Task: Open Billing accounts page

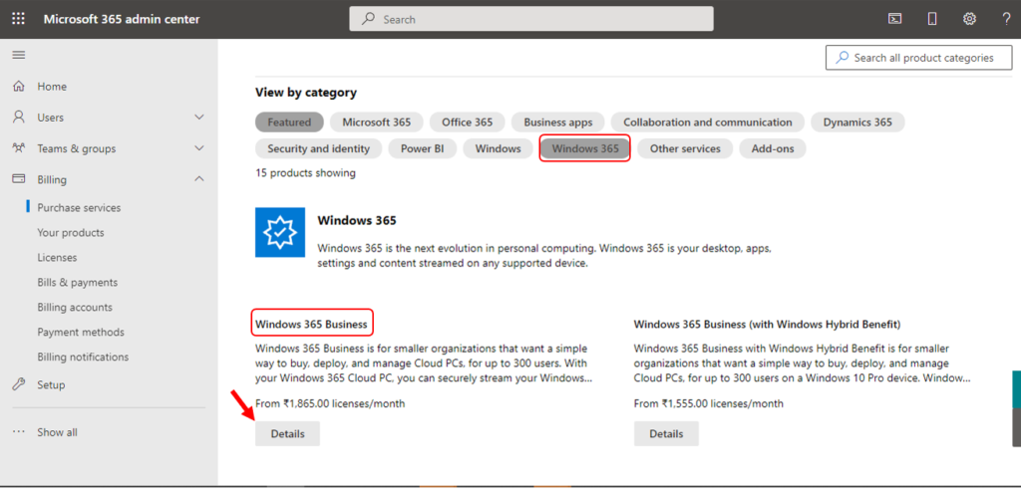Action: (75, 307)
